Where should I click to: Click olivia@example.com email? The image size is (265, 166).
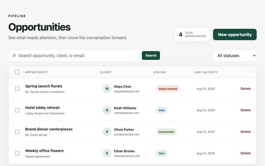[x=127, y=134]
